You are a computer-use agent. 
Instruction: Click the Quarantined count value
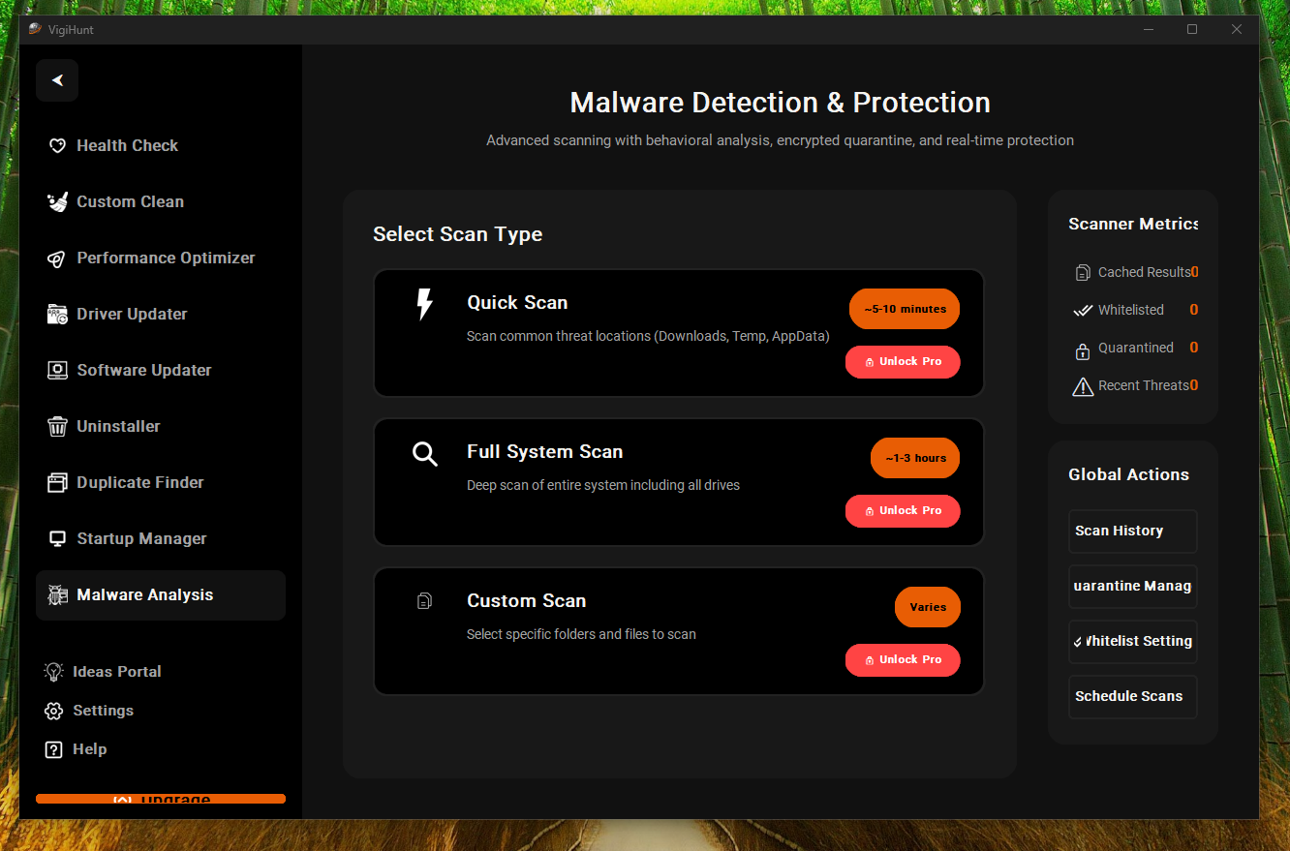point(1194,349)
